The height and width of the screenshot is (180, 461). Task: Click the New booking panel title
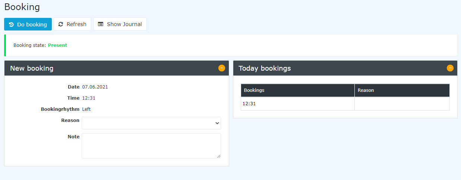tap(32, 68)
